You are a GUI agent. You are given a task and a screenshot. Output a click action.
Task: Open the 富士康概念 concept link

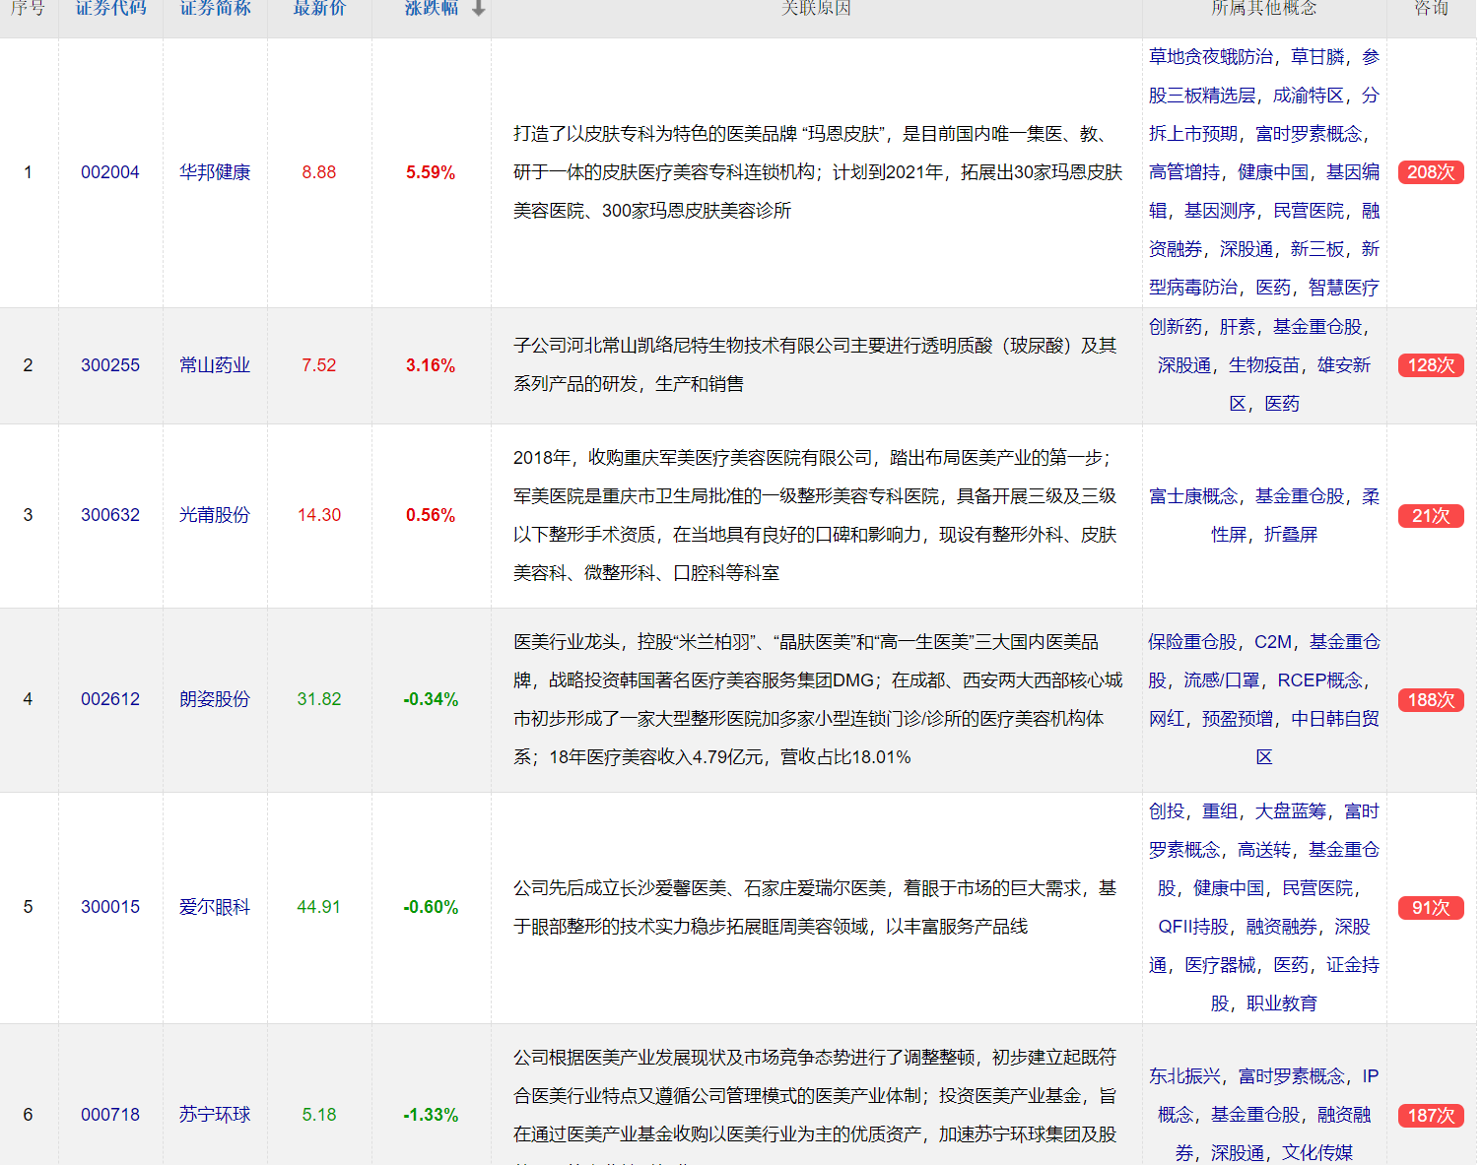(x=1193, y=496)
